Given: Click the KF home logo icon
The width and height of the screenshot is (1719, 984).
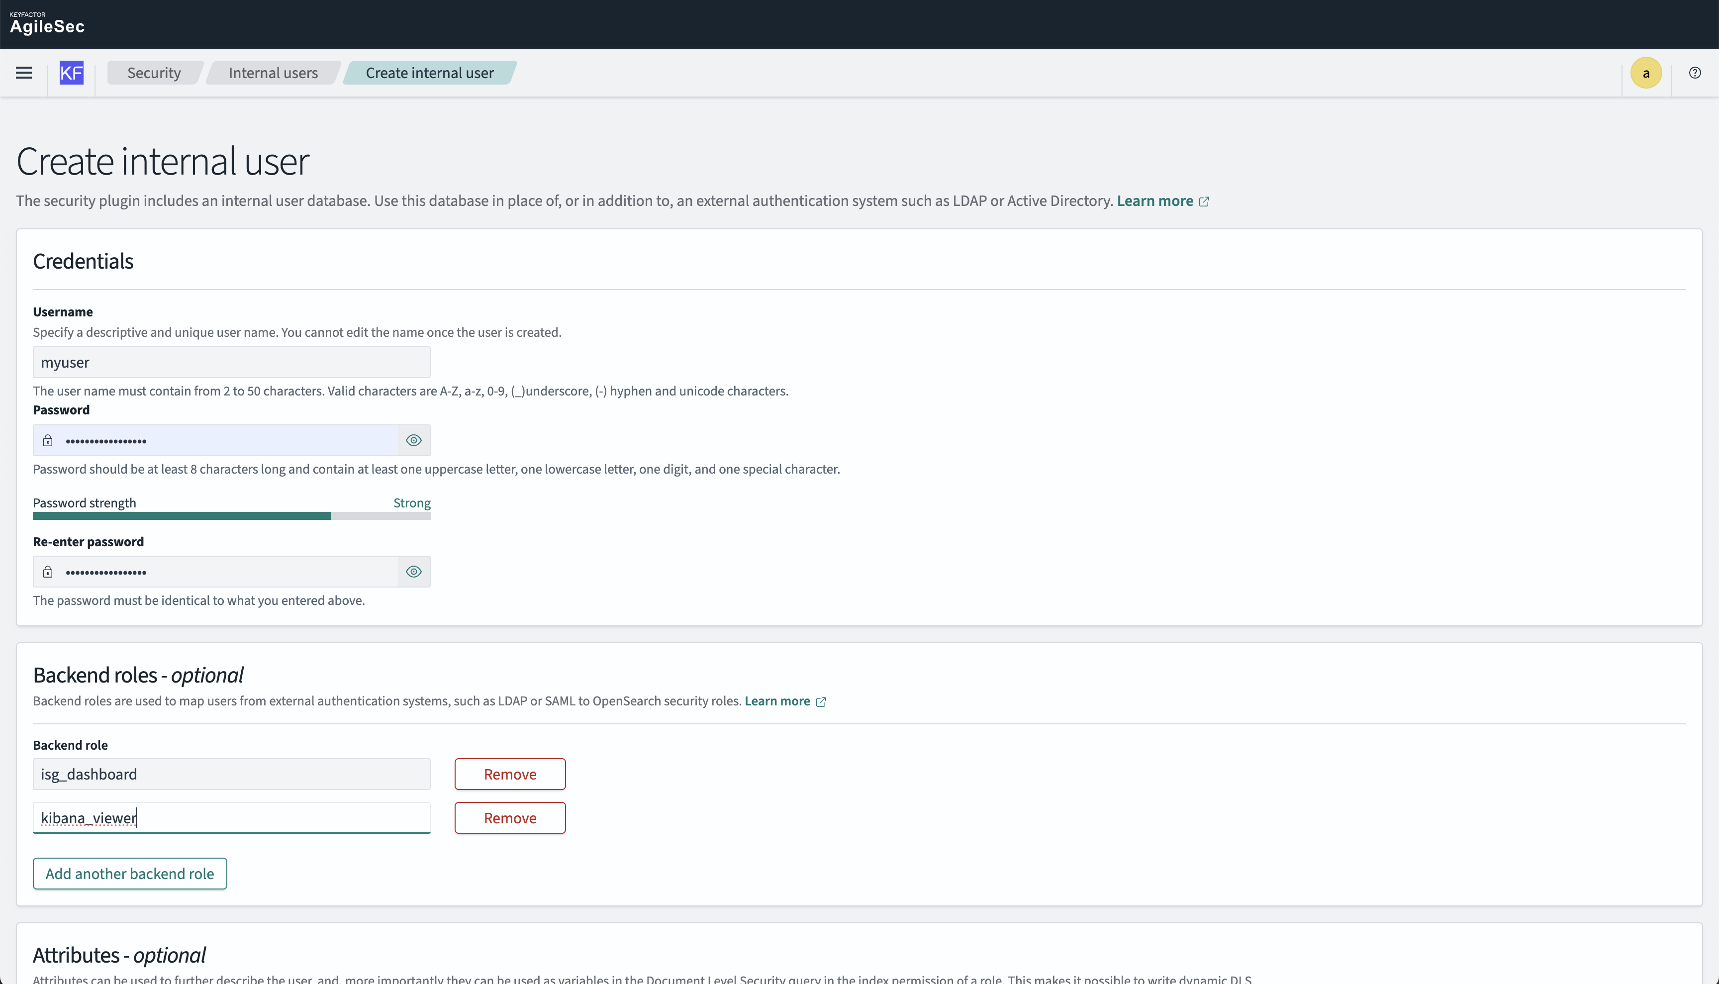Looking at the screenshot, I should click(71, 73).
